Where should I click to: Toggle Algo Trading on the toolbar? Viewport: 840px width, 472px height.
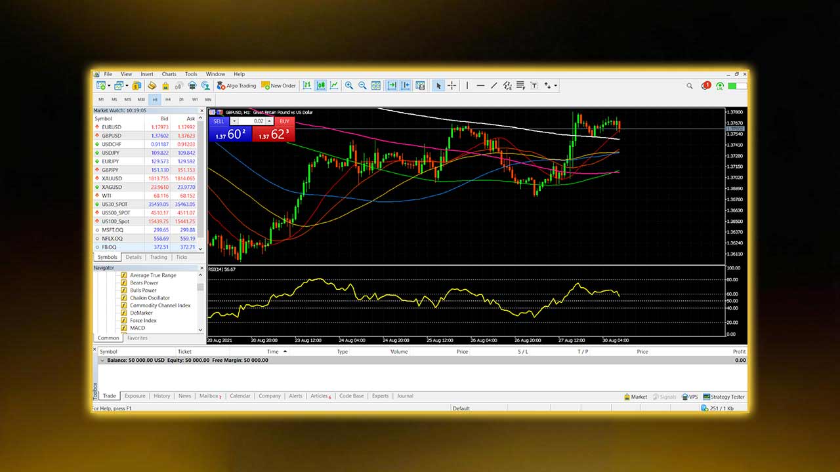click(x=236, y=86)
